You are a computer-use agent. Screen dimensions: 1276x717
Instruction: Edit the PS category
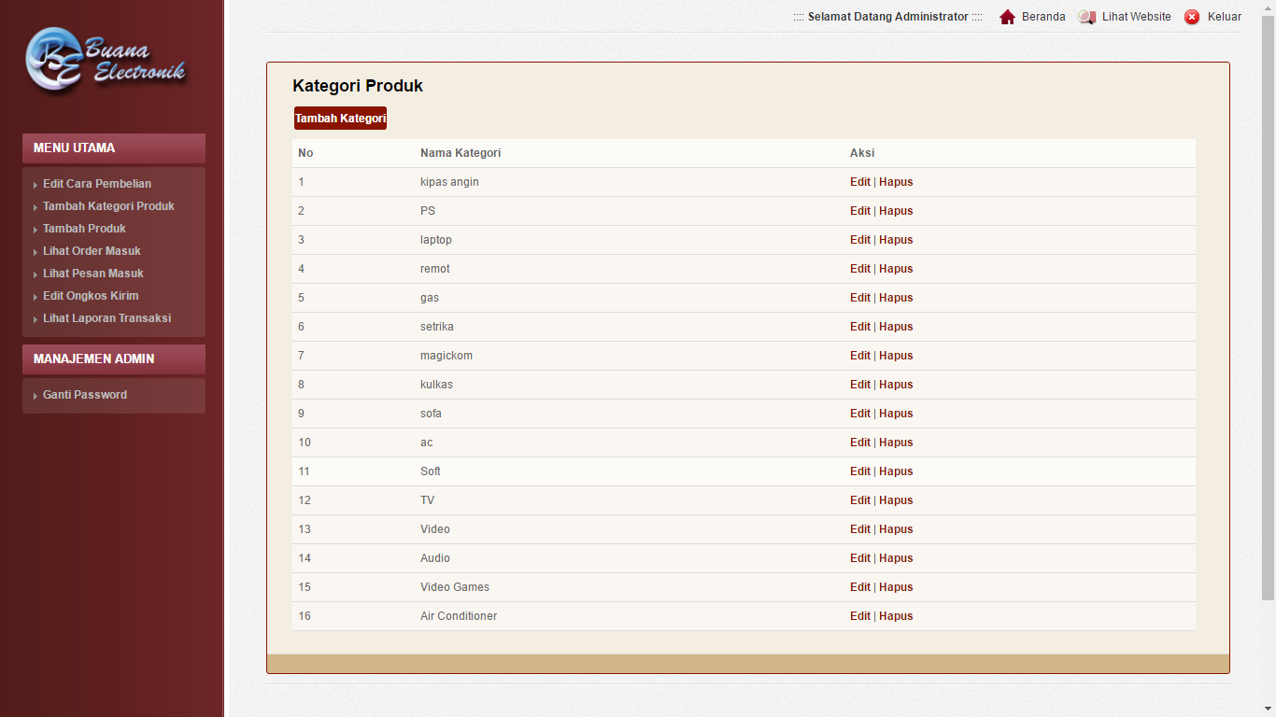point(860,211)
